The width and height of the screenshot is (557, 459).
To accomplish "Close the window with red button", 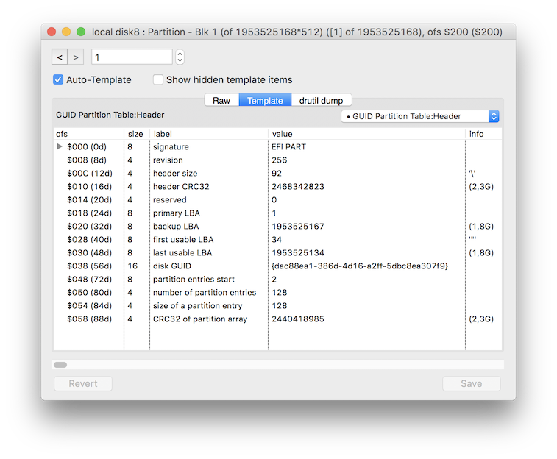I will point(52,32).
